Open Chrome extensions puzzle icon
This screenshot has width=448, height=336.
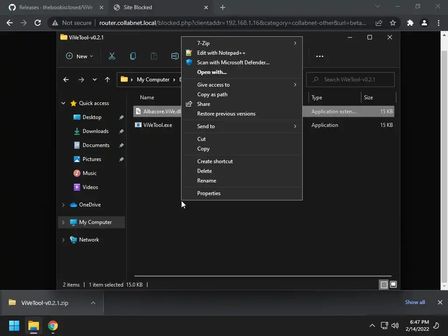tap(410, 23)
